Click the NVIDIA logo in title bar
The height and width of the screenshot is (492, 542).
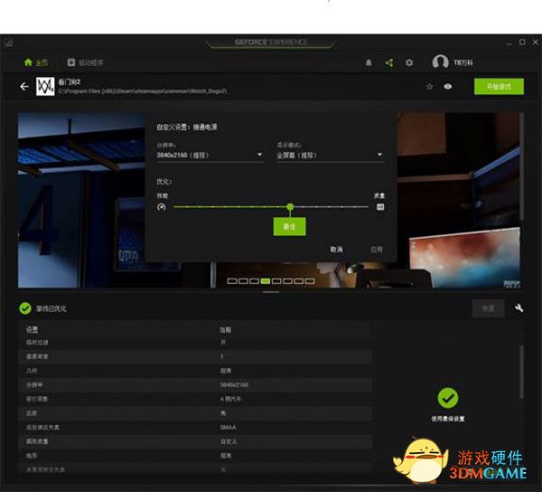point(9,43)
